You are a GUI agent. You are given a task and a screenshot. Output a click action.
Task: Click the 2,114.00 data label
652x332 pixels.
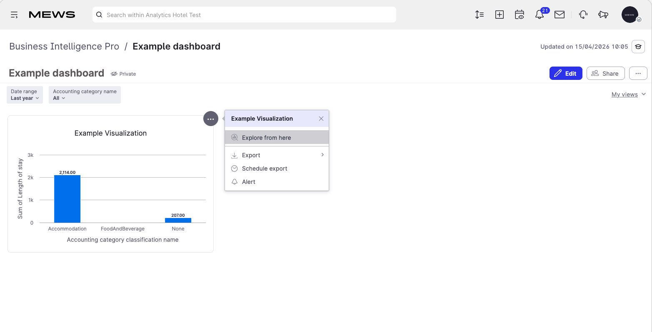pyautogui.click(x=67, y=172)
